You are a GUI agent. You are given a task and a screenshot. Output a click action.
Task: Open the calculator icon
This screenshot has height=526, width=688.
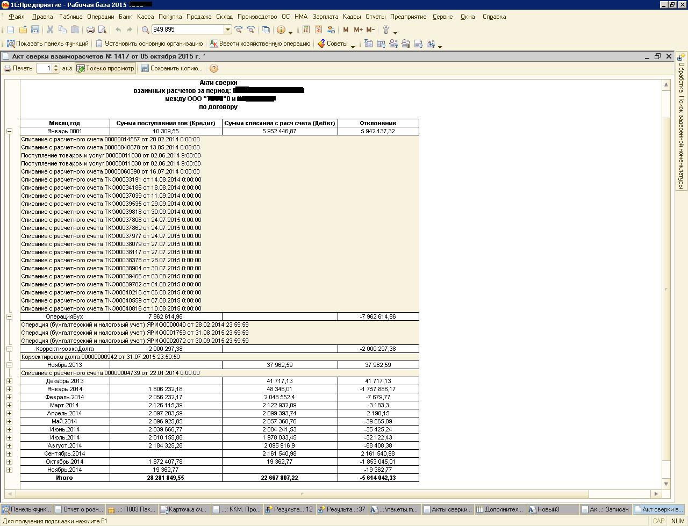tap(306, 30)
